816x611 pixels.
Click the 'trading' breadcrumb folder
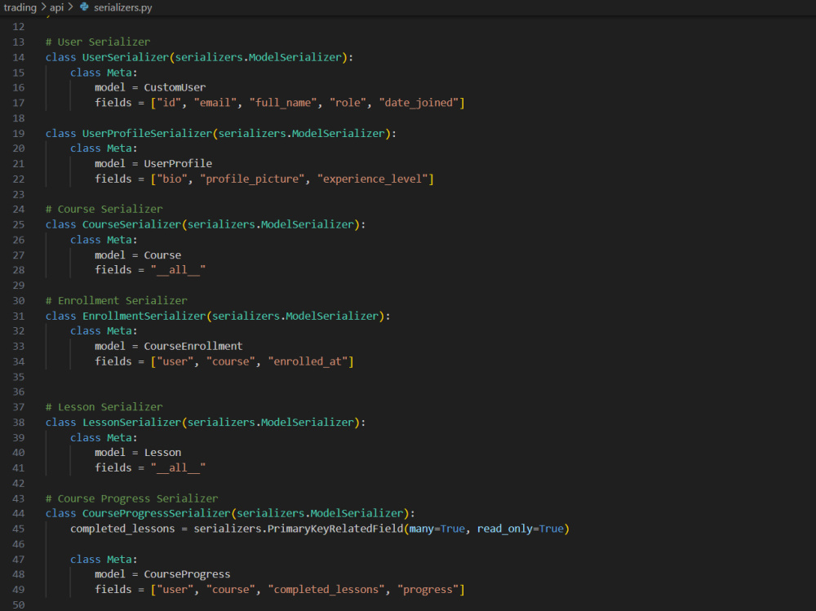pyautogui.click(x=20, y=7)
